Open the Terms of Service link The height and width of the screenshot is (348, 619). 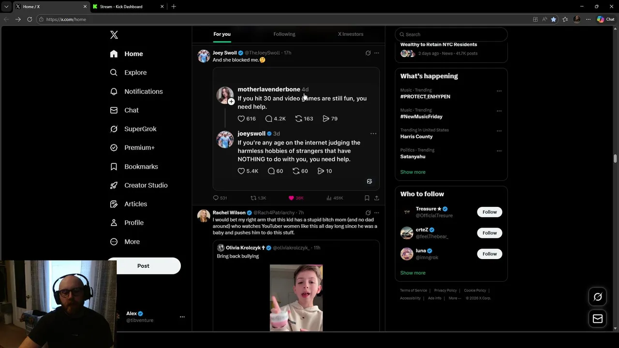413,290
